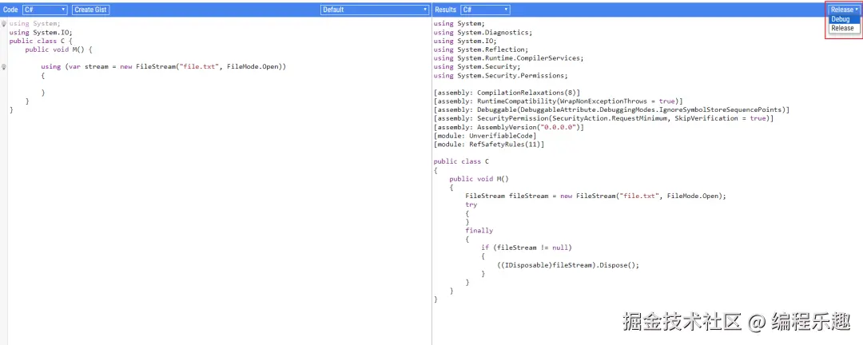Image resolution: width=863 pixels, height=345 pixels.
Task: Click '((IDisposable)fileStream).Dispose();' line
Action: pyautogui.click(x=568, y=264)
